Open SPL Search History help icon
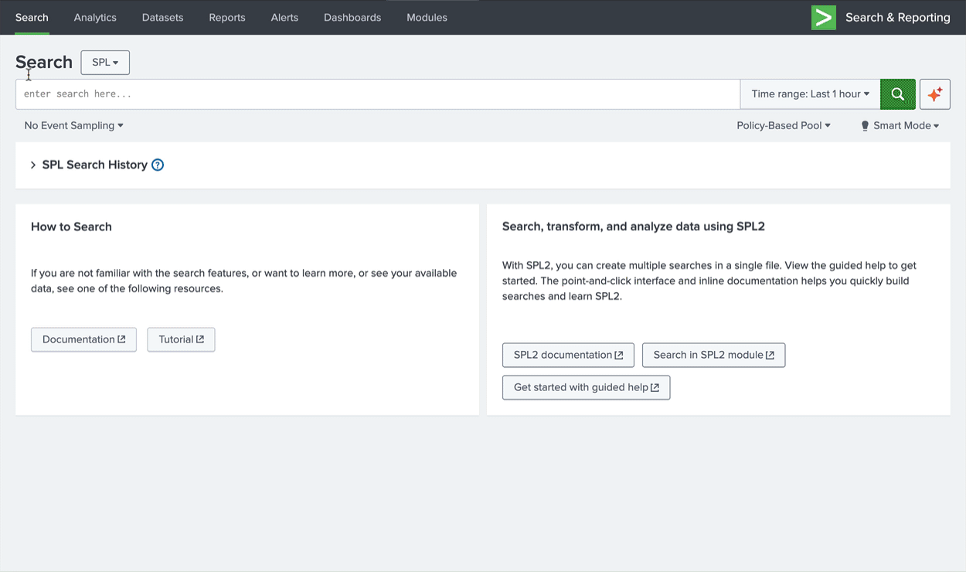The width and height of the screenshot is (966, 572). coord(158,165)
